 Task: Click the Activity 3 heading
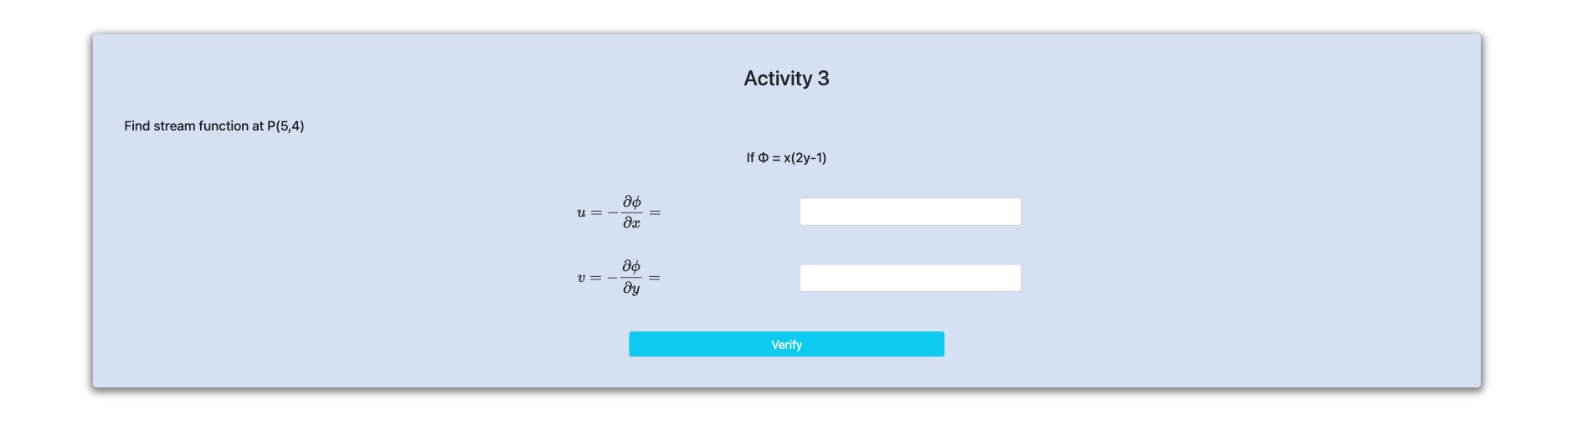786,79
